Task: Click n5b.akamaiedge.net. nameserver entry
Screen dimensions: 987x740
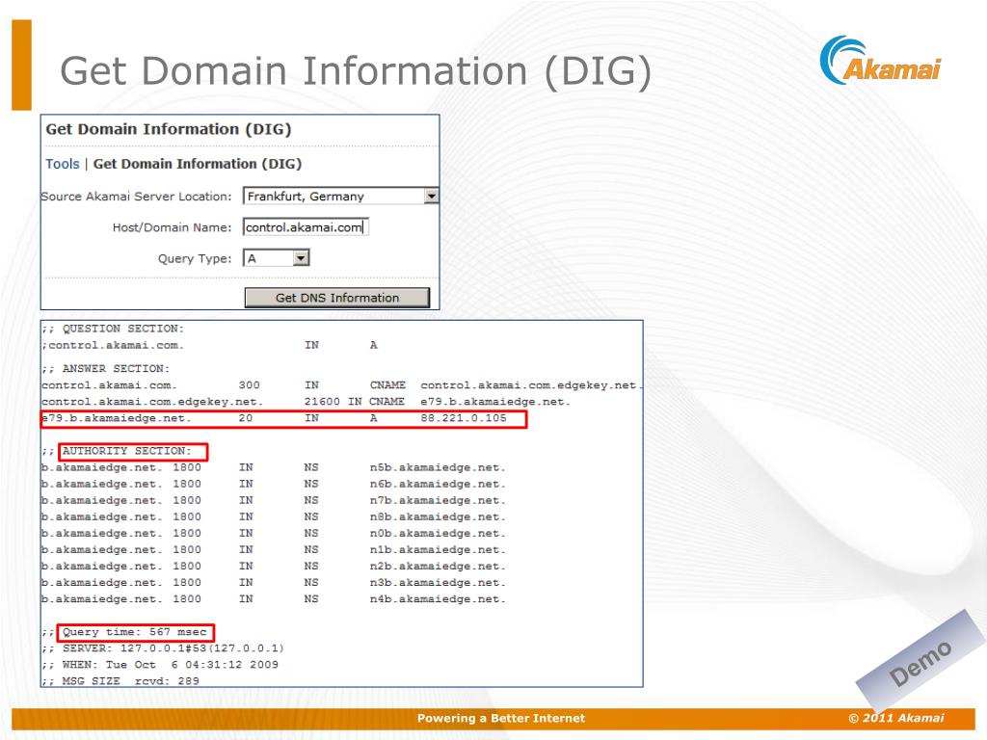Action: point(438,467)
